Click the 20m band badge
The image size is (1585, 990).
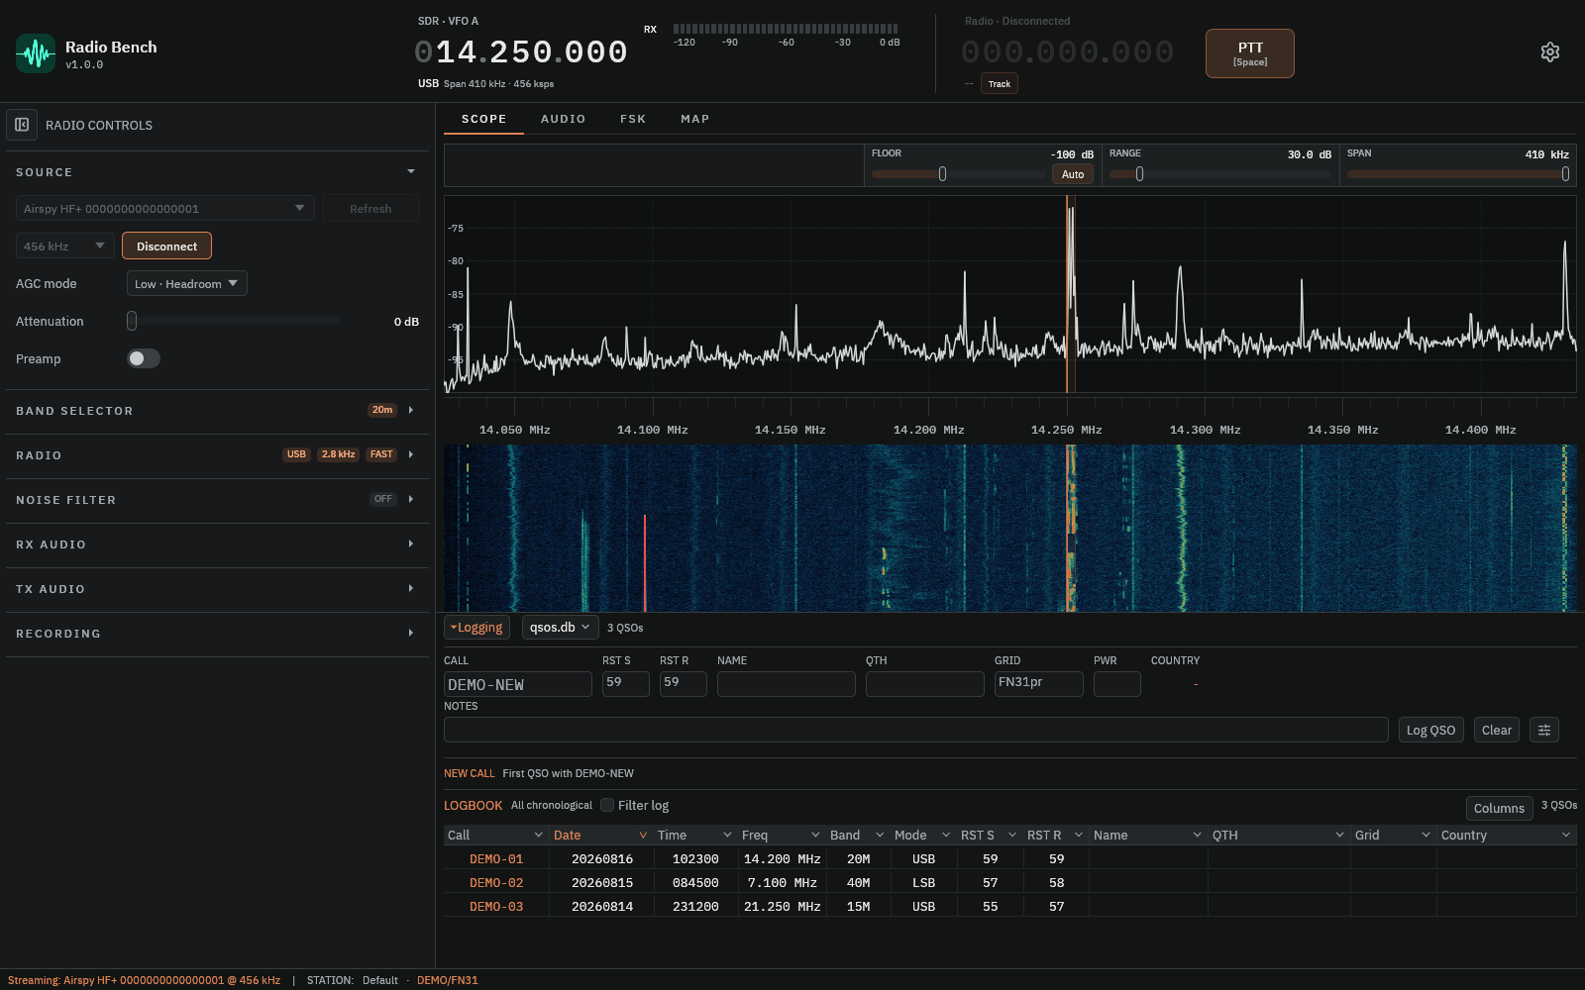pyautogui.click(x=382, y=410)
